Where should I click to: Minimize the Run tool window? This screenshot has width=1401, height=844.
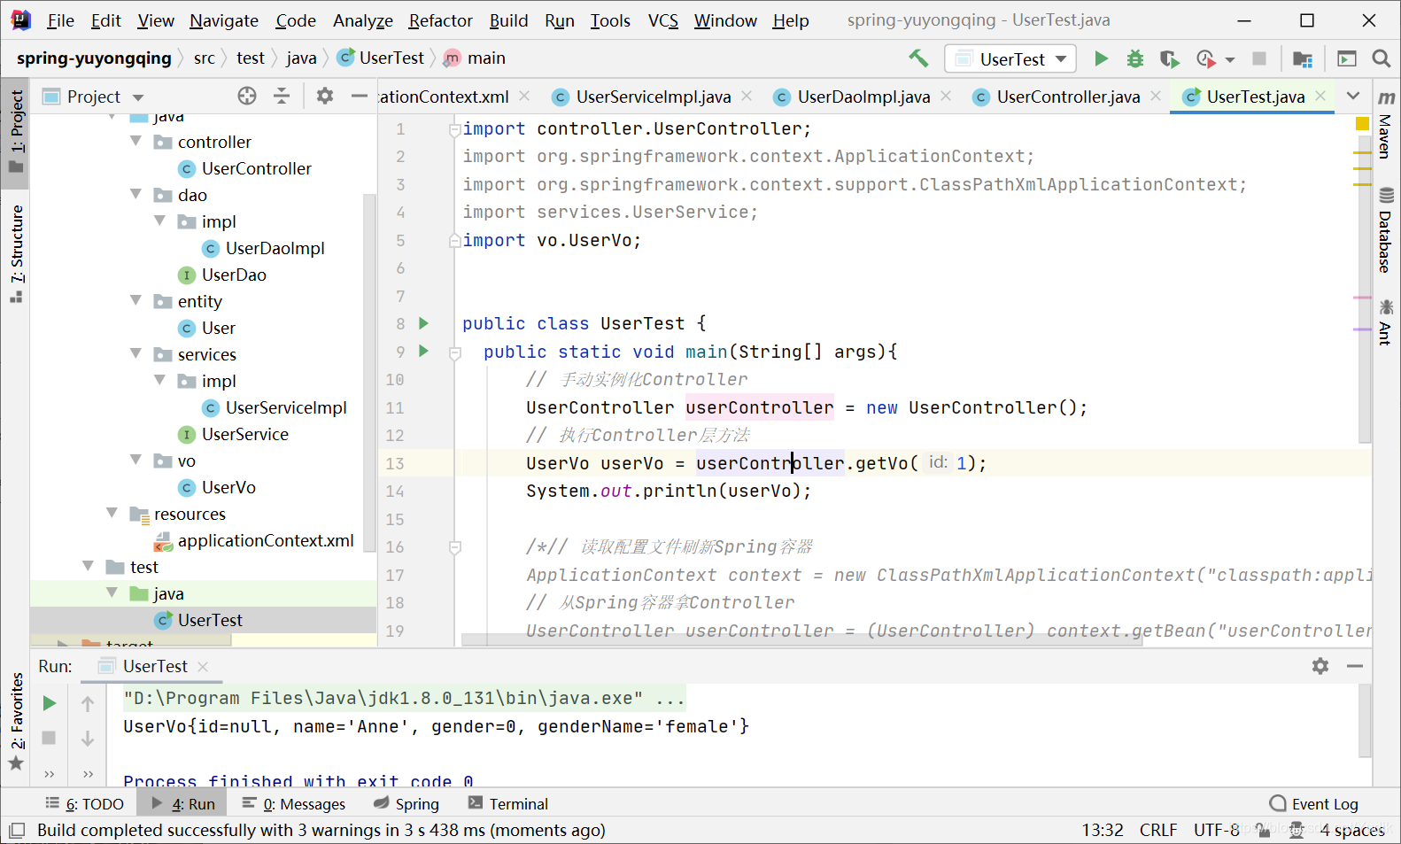(1355, 666)
